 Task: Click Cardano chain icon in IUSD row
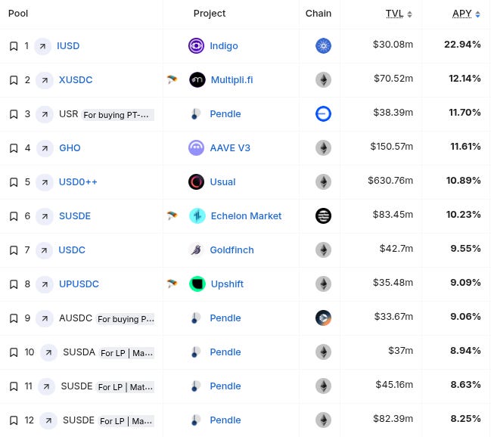324,45
